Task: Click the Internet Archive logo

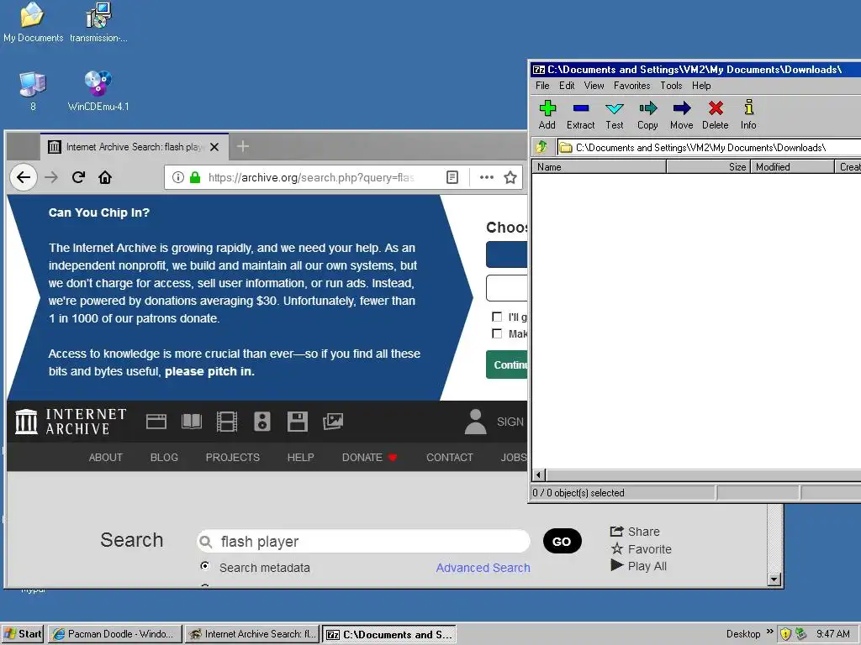Action: [71, 422]
